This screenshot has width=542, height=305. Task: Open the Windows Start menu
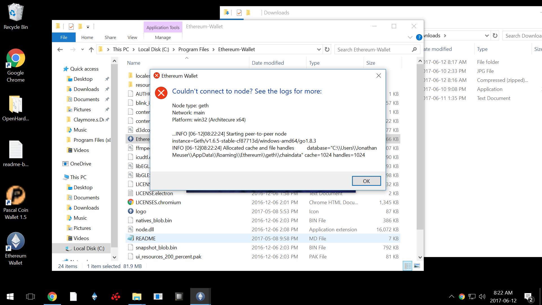pyautogui.click(x=10, y=297)
